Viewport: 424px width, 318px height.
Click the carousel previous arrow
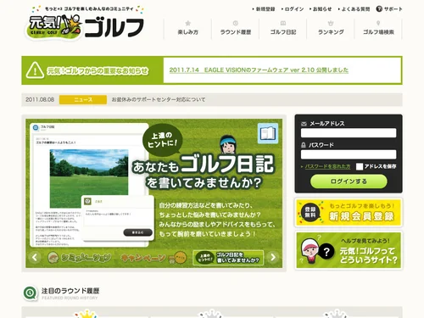35,257
